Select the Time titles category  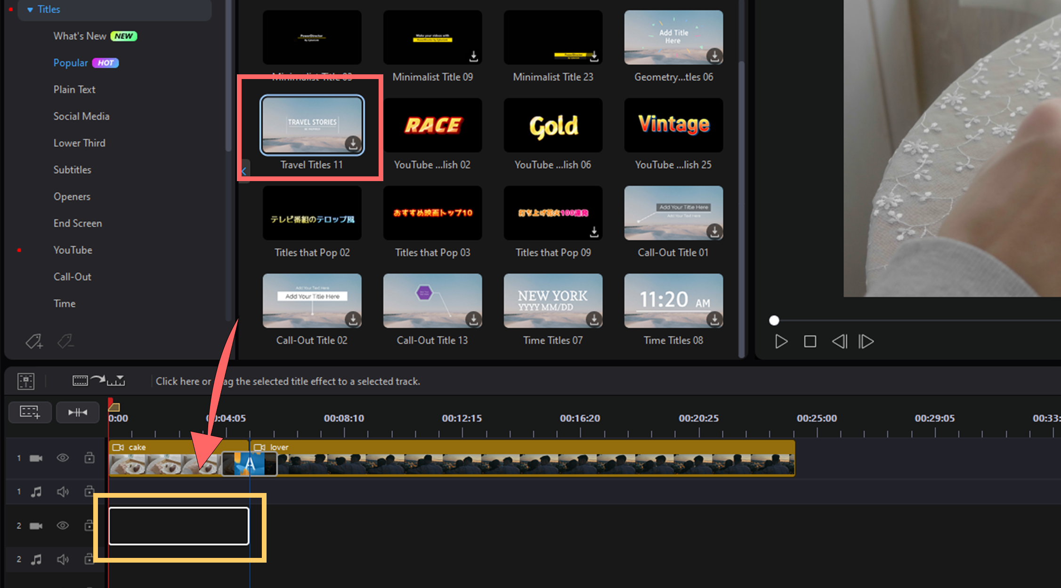[64, 304]
